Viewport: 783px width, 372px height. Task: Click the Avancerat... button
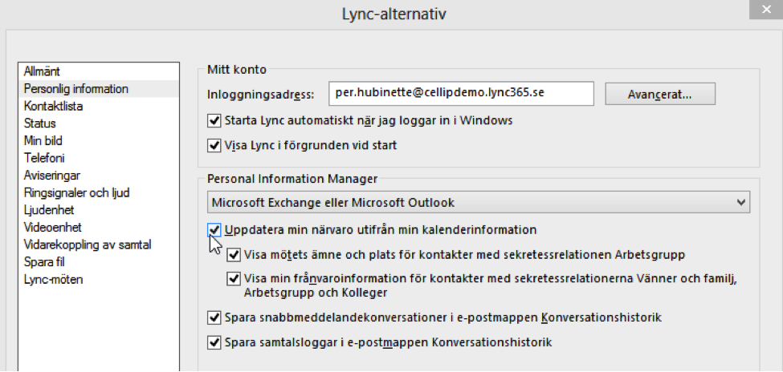click(660, 95)
